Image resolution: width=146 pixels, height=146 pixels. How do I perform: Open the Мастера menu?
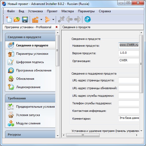click(68, 11)
